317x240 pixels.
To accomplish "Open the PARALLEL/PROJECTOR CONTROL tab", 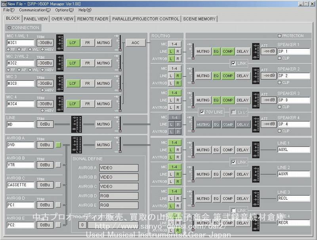I will (x=145, y=19).
